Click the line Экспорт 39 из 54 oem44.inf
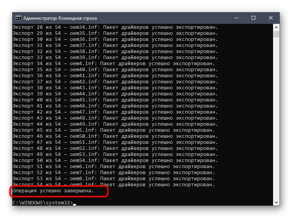Image resolution: width=292 pixels, height=218 pixels. click(x=115, y=94)
